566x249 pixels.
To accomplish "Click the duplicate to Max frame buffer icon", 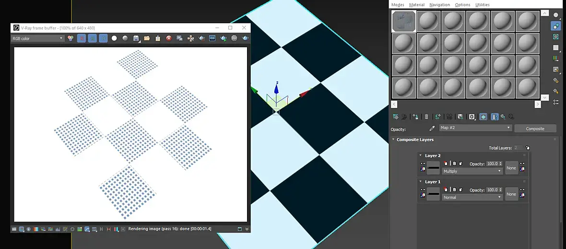I will coord(179,38).
